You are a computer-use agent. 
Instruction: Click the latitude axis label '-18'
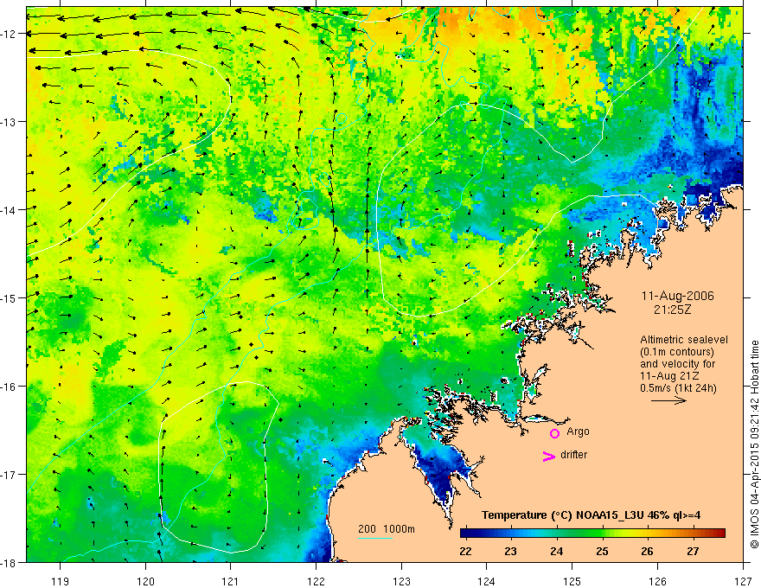[10, 562]
